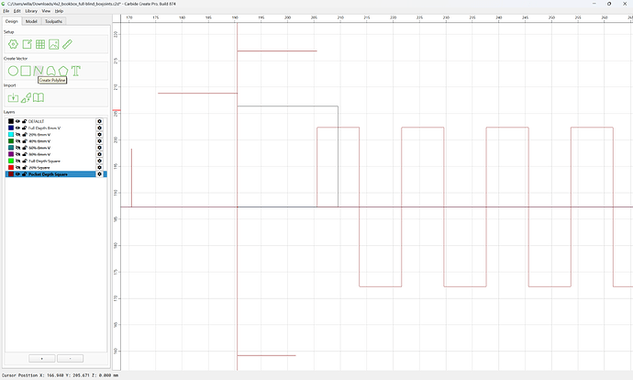The height and width of the screenshot is (380, 633).
Task: Click the red 20% Square color swatch
Action: [x=11, y=168]
